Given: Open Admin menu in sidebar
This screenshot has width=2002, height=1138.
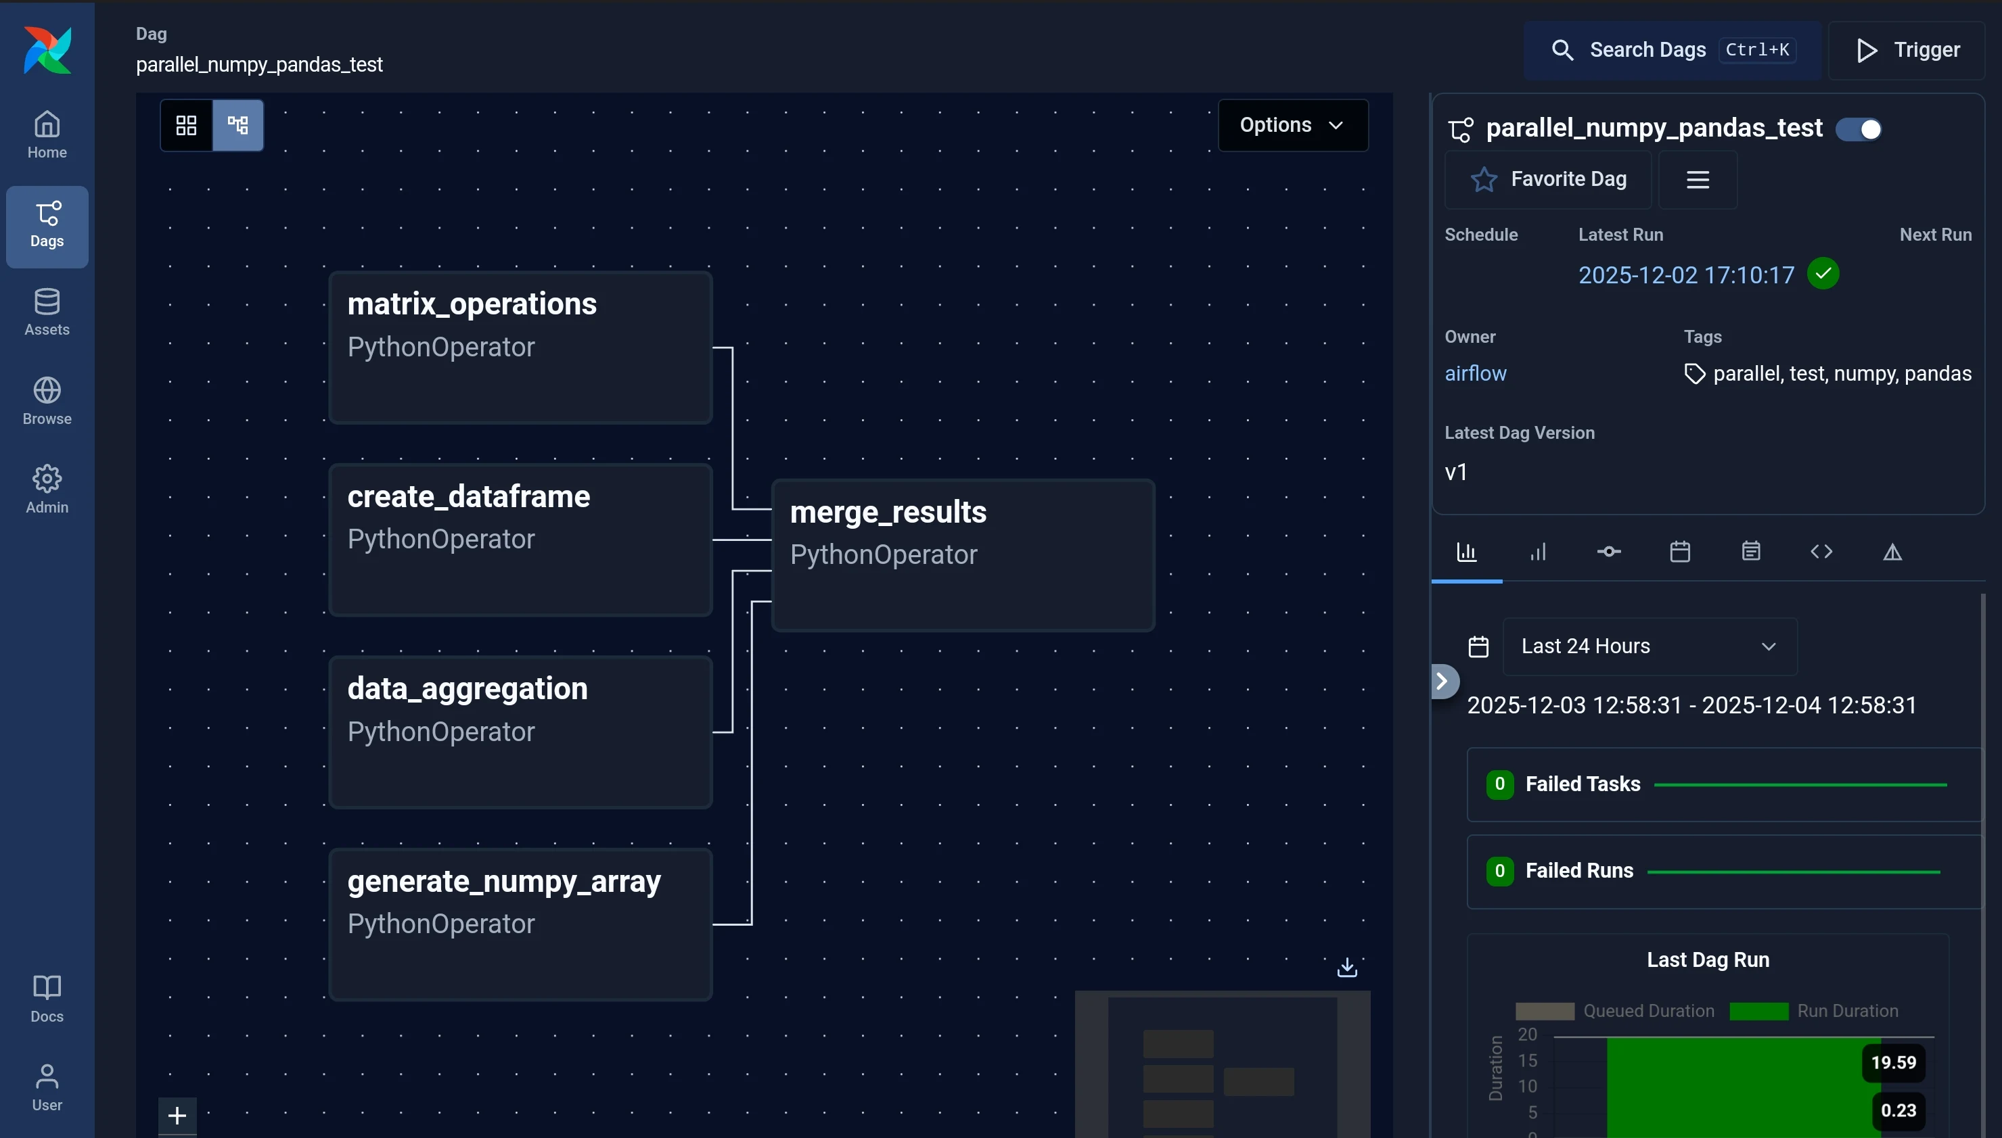Looking at the screenshot, I should coord(47,490).
